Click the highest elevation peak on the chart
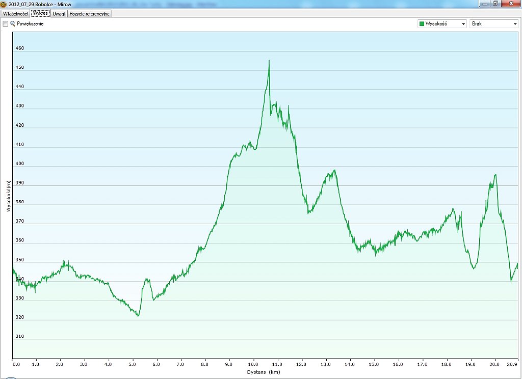The width and height of the screenshot is (522, 379). (269, 61)
